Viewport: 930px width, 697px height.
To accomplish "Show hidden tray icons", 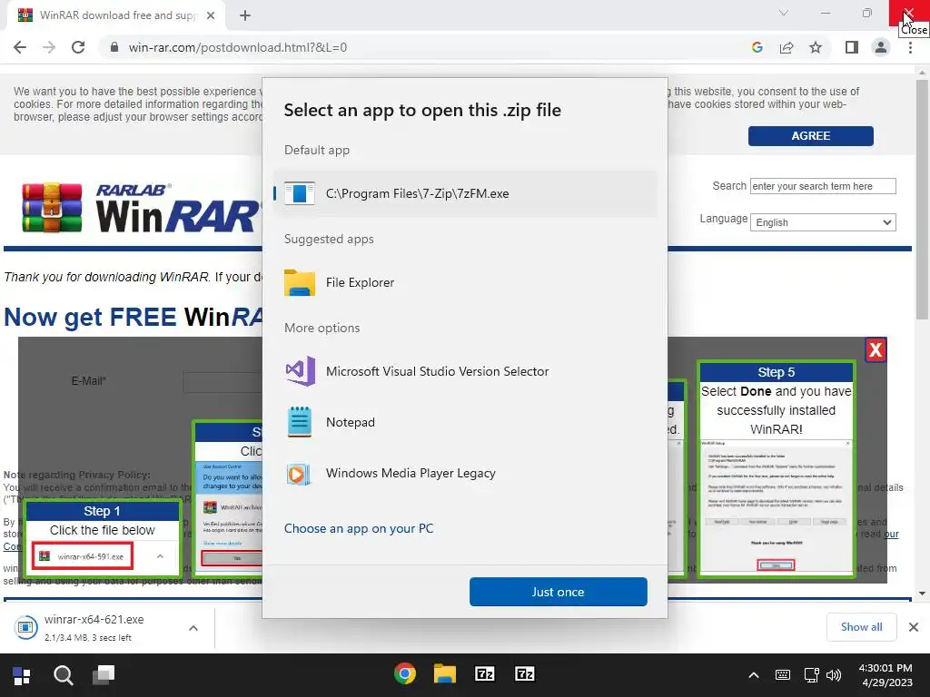I will 754,675.
